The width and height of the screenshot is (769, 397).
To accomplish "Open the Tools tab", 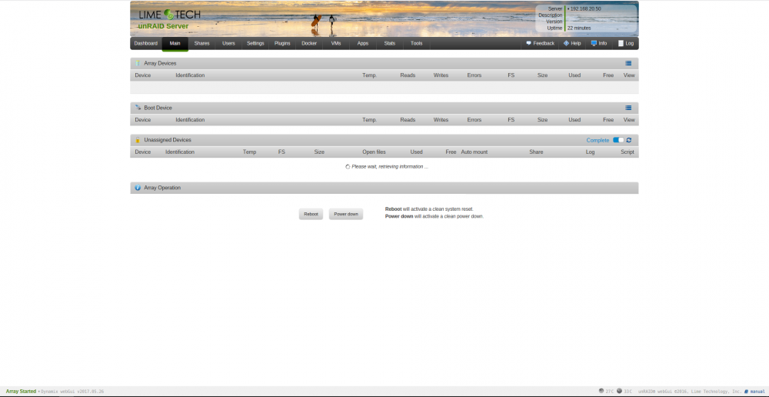I will click(x=416, y=43).
